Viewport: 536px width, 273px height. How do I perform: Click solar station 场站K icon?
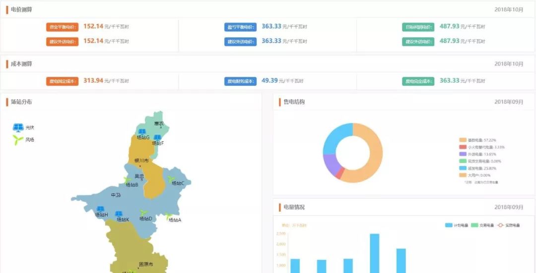tap(119, 214)
